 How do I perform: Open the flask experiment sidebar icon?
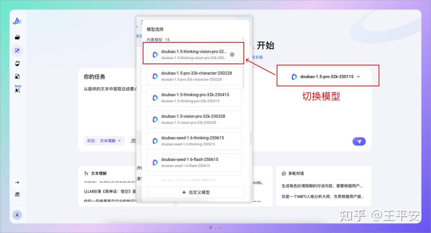tap(17, 64)
